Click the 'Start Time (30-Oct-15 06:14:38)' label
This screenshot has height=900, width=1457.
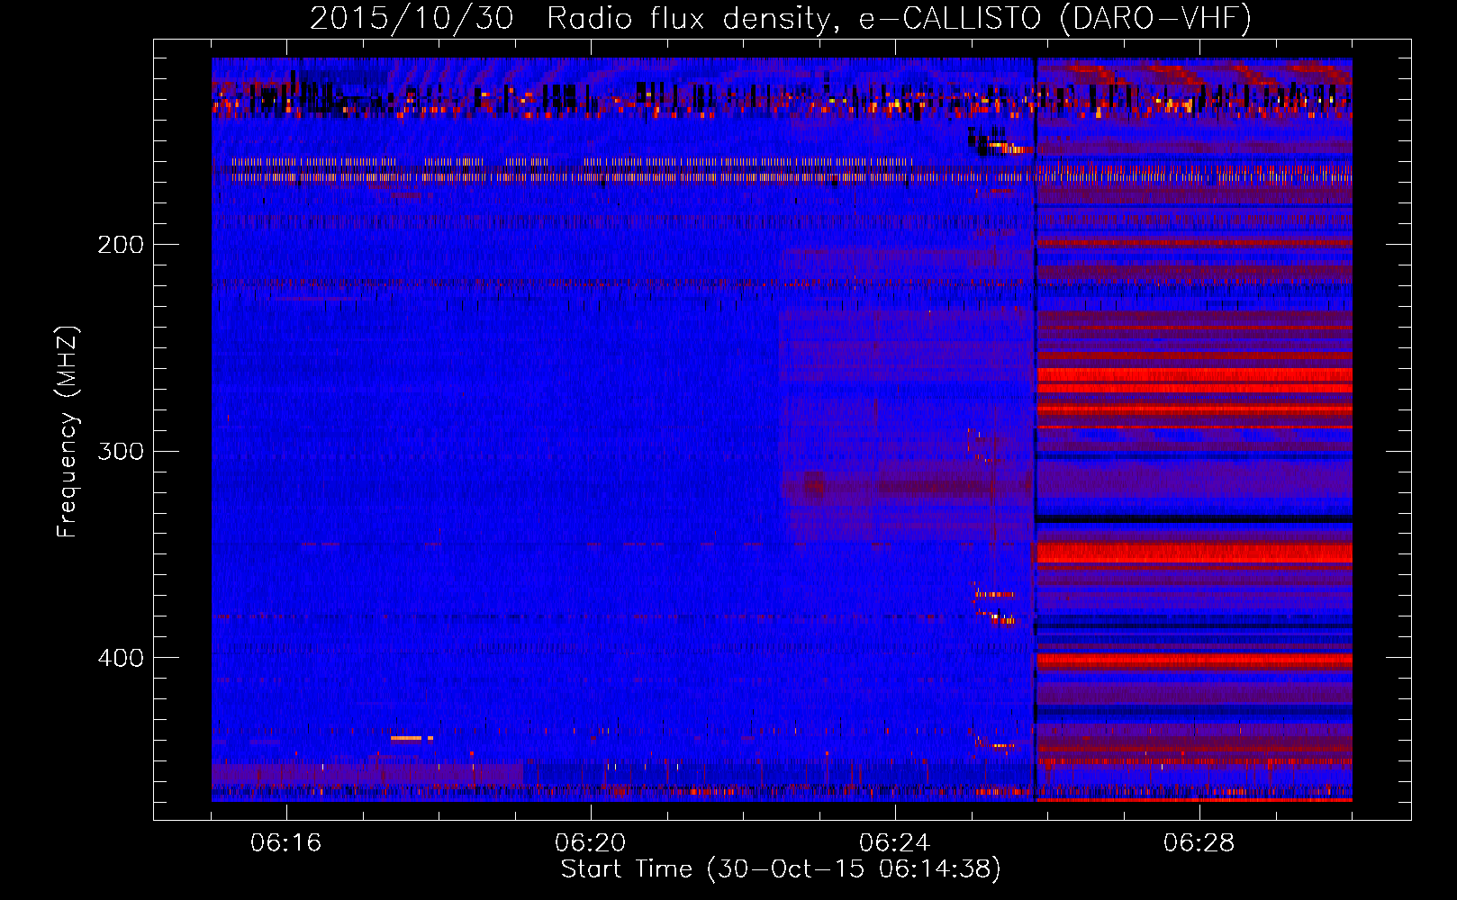point(781,869)
